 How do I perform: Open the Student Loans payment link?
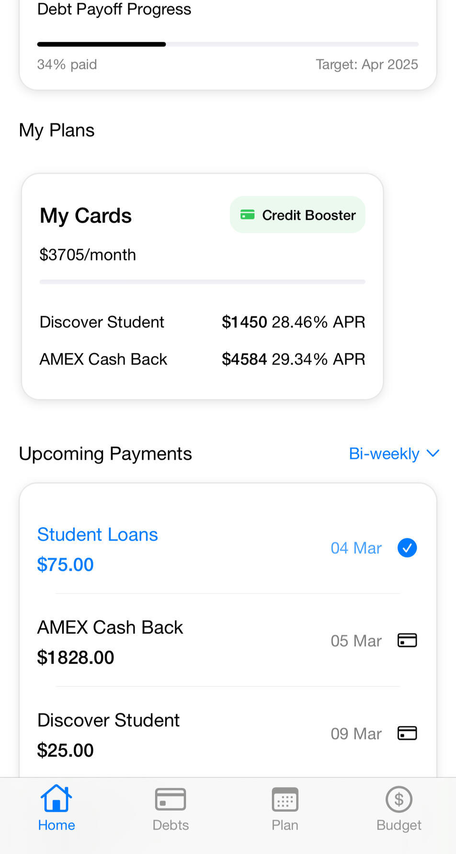point(98,535)
